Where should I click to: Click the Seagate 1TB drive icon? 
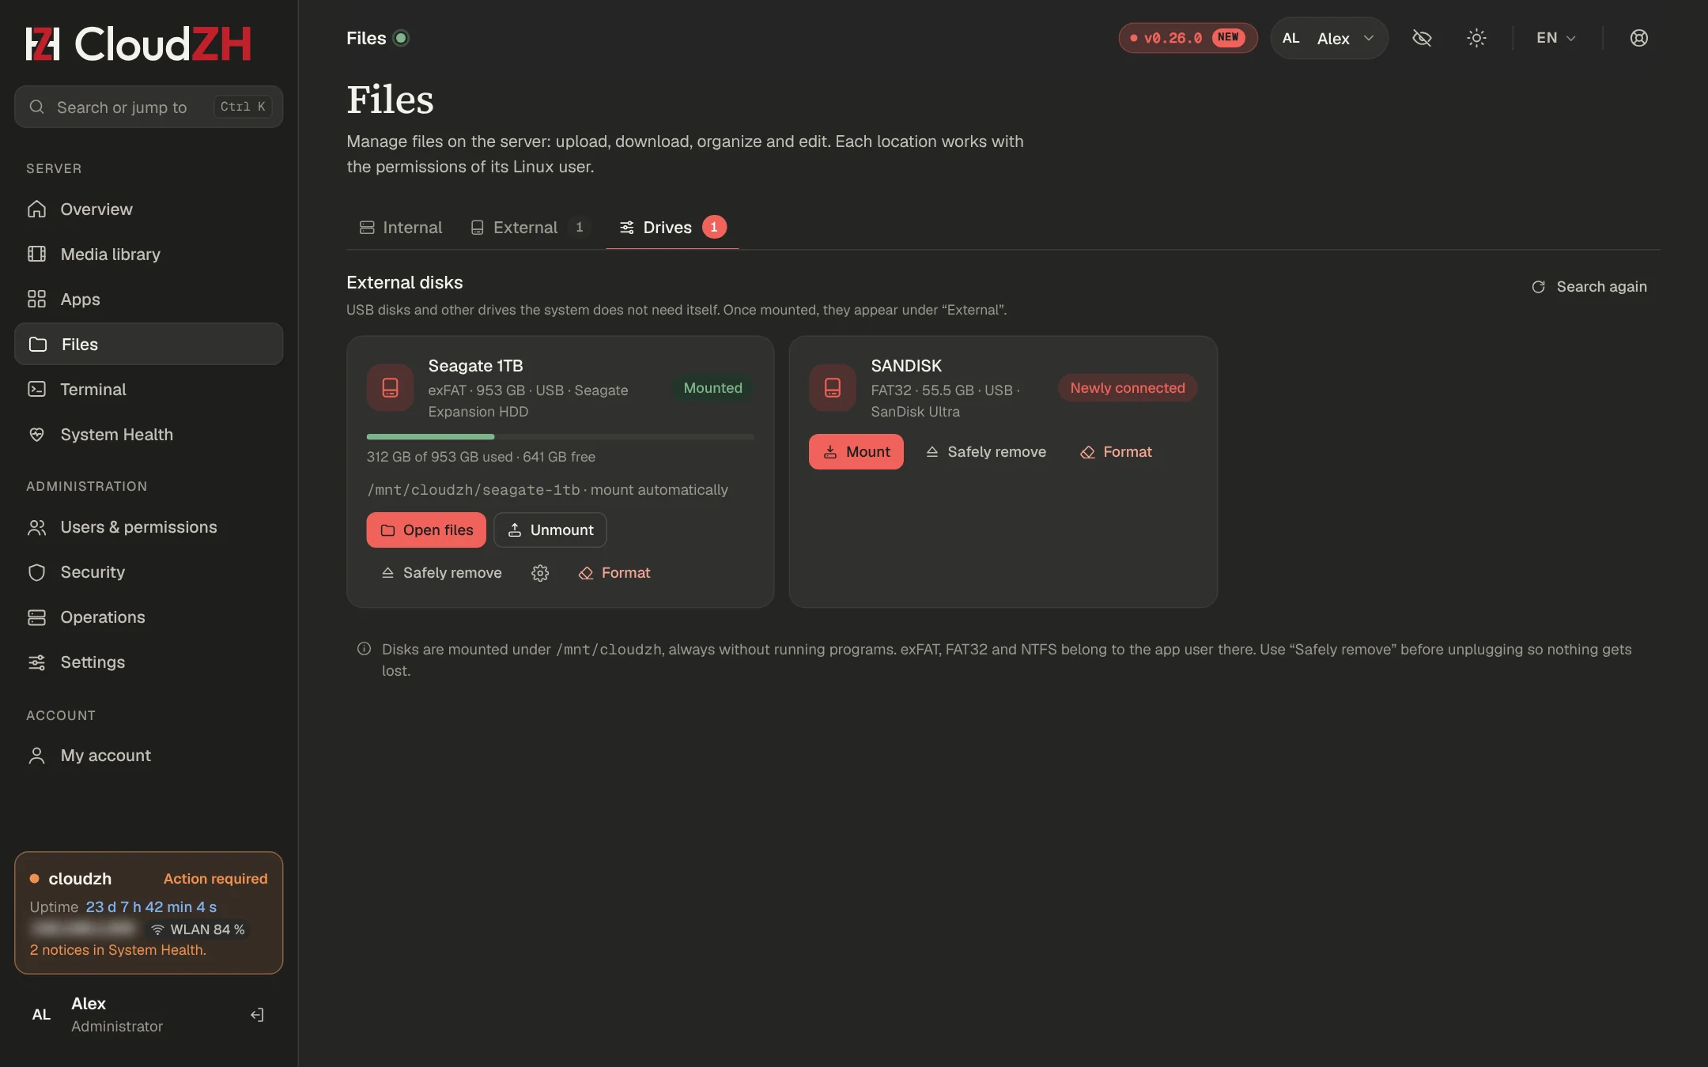390,387
